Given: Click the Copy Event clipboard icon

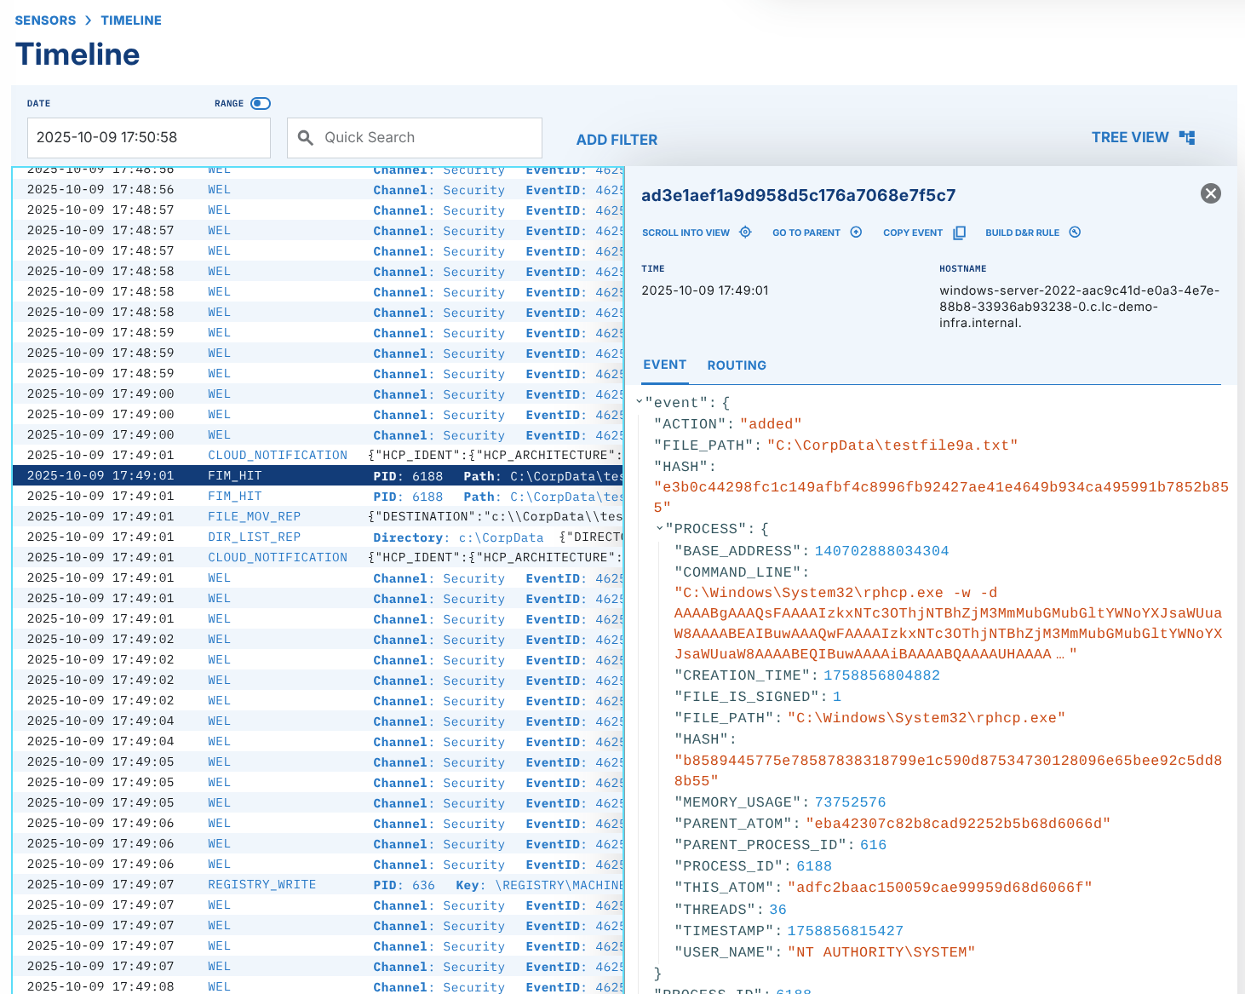Looking at the screenshot, I should point(960,233).
